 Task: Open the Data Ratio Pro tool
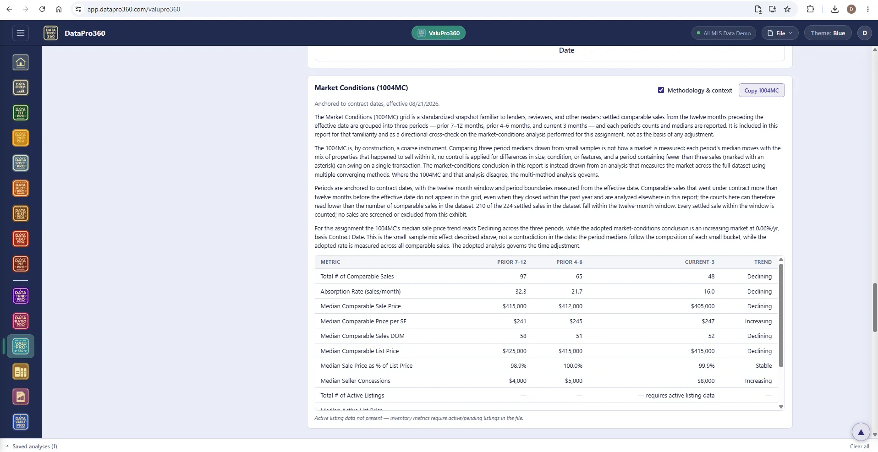(x=21, y=321)
